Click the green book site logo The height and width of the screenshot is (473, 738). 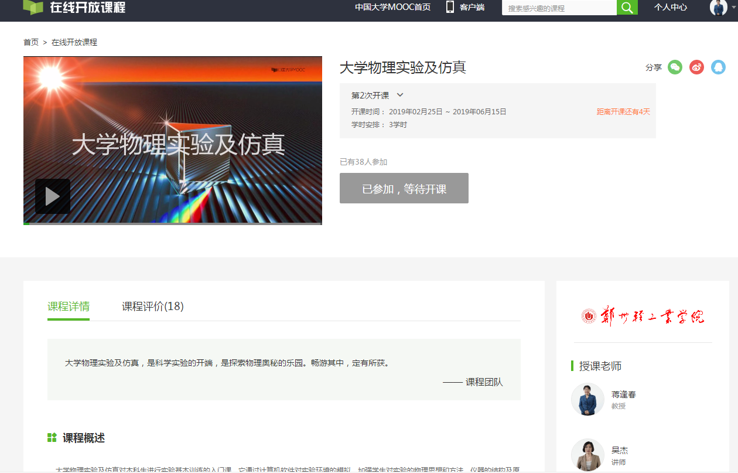pos(33,7)
